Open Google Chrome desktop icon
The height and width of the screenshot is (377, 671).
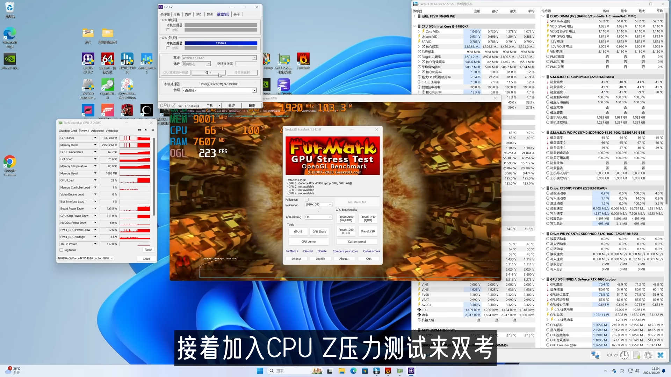[10, 166]
